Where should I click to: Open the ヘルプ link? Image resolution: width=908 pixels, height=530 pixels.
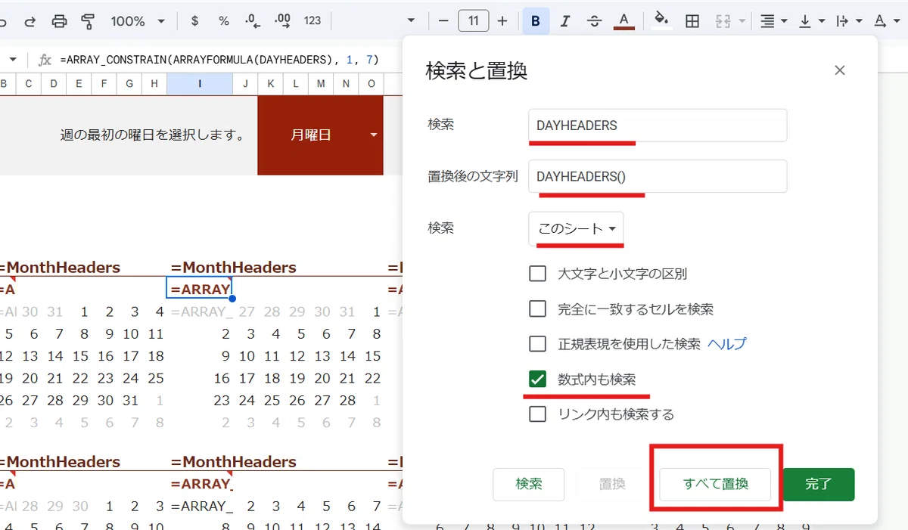coord(726,344)
